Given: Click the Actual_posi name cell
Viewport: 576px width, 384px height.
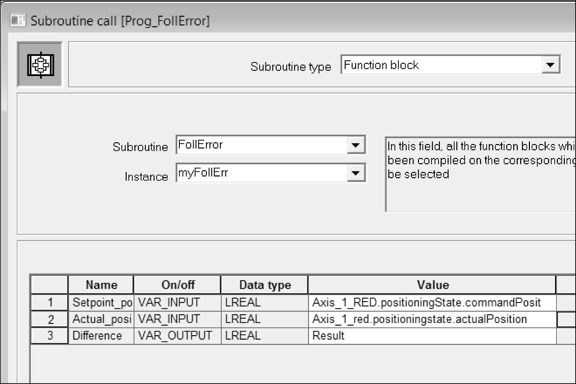Looking at the screenshot, I should coord(102,319).
